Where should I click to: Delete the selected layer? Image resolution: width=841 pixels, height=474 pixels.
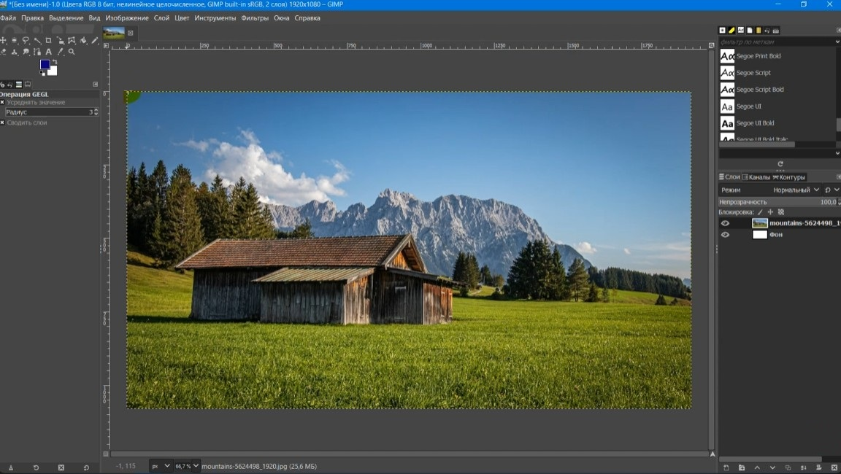click(x=834, y=467)
